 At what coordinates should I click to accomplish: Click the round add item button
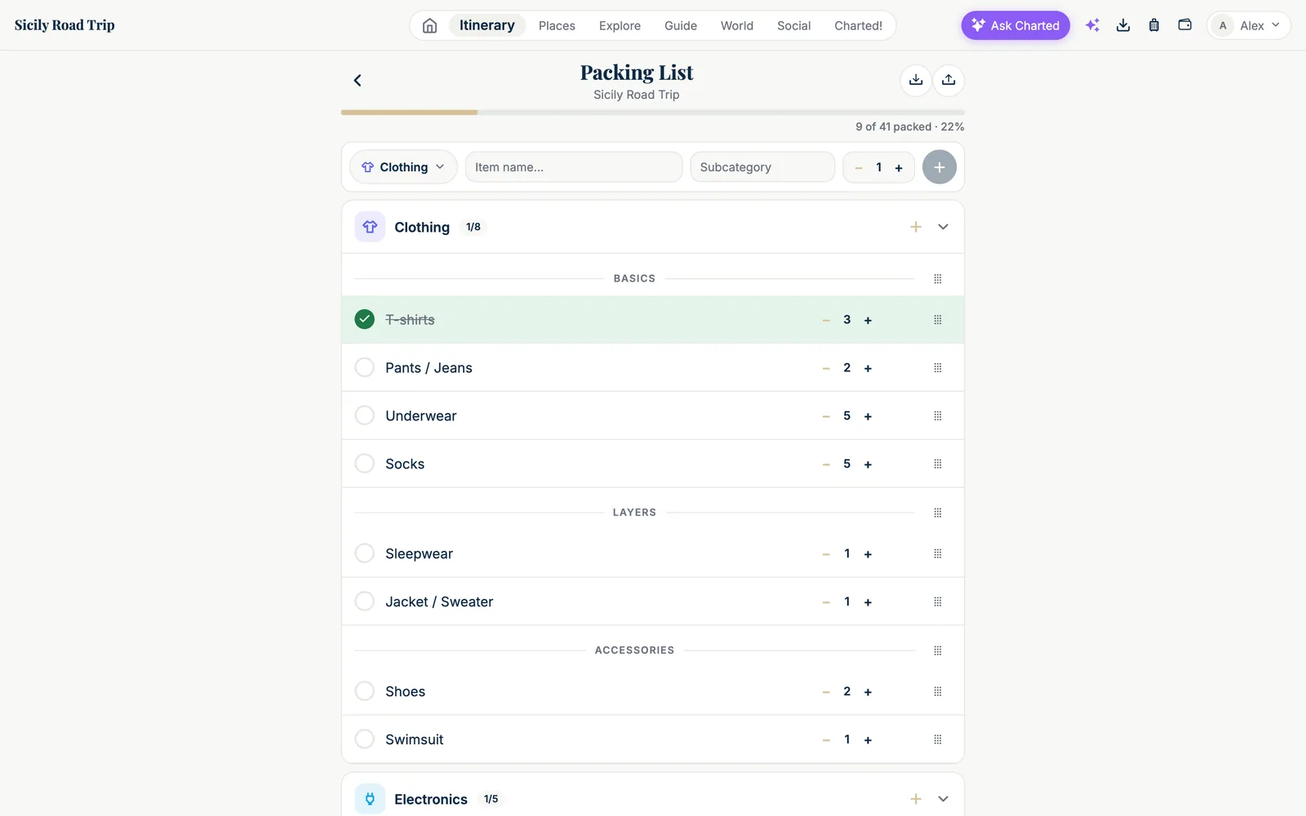click(940, 167)
